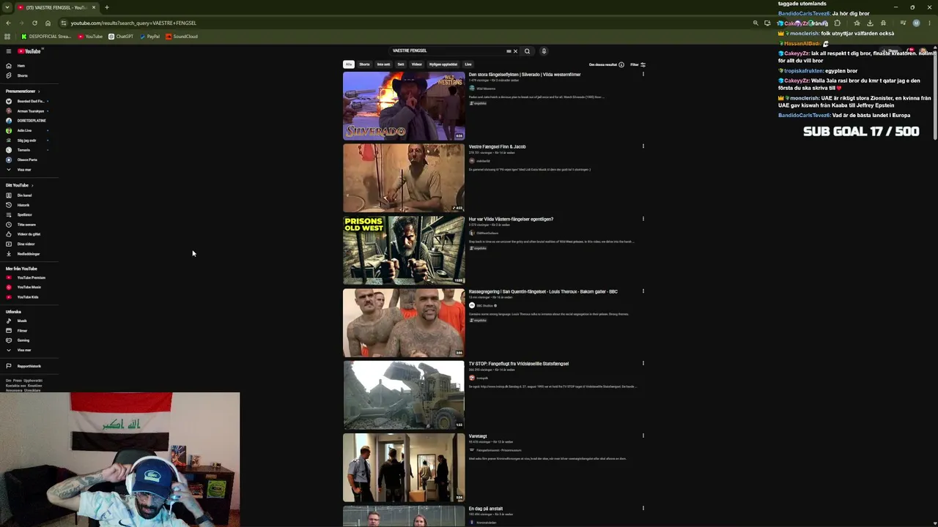Expand the Ditt YouTube section

(x=20, y=185)
